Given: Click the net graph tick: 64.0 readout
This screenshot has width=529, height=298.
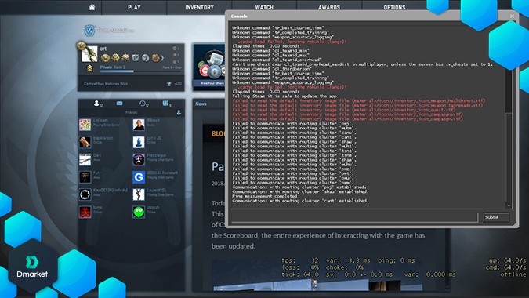Looking at the screenshot, I should coord(300,274).
